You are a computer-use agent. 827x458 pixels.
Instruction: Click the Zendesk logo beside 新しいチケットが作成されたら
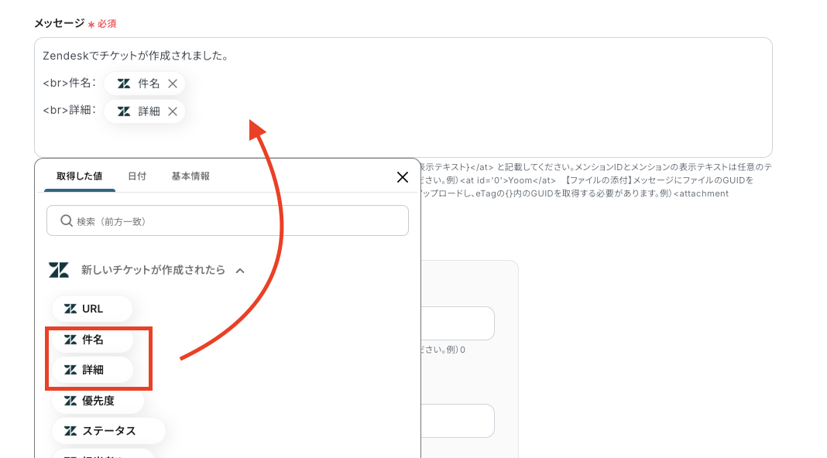[59, 270]
